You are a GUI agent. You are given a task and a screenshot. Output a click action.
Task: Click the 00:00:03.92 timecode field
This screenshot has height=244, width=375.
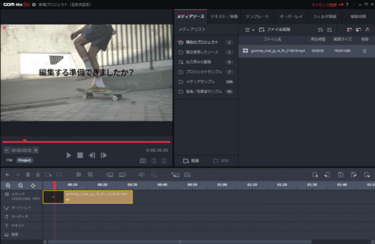click(21, 150)
